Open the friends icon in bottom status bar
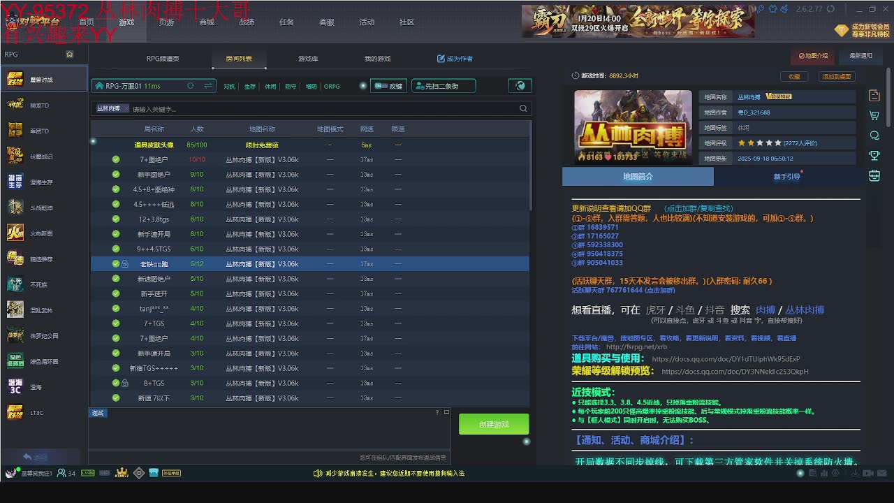 62,473
